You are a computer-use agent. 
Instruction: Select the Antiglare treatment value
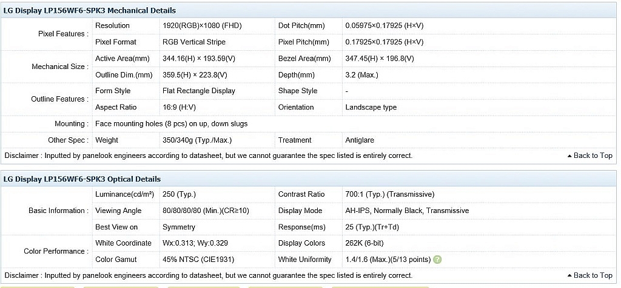[360, 140]
